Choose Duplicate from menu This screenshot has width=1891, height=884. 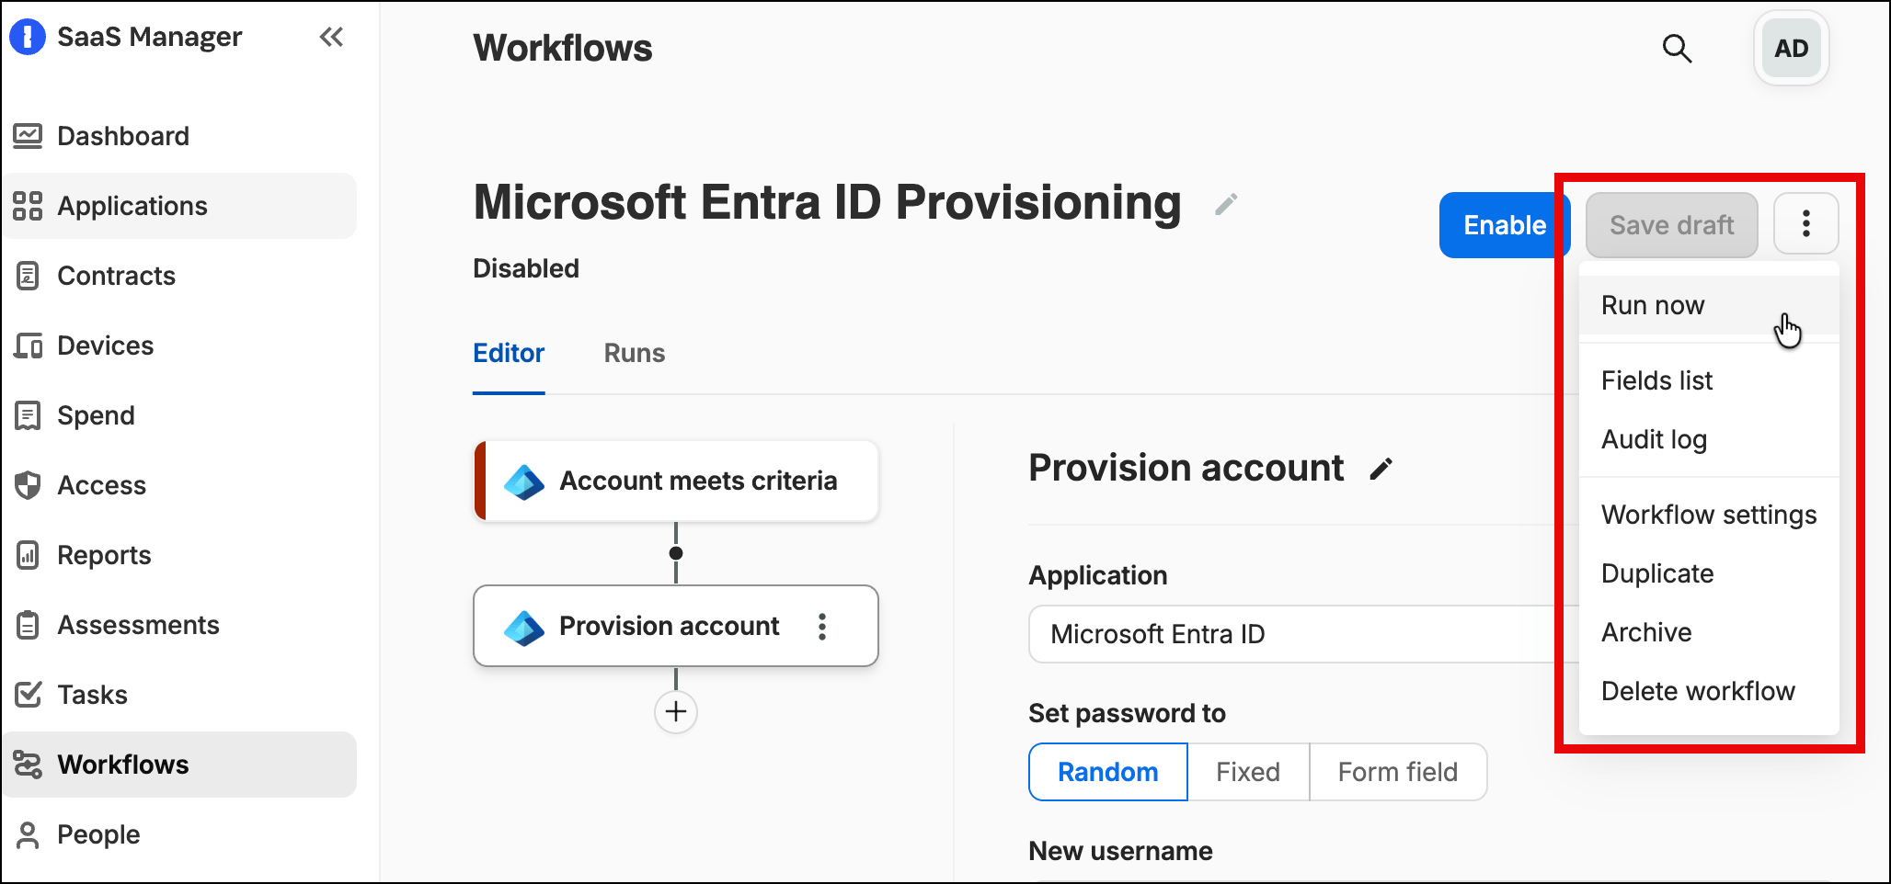tap(1709, 573)
